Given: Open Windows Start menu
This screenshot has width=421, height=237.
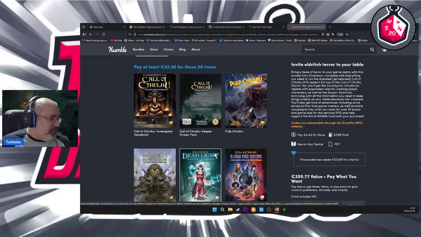Looking at the screenshot, I should (x=214, y=210).
